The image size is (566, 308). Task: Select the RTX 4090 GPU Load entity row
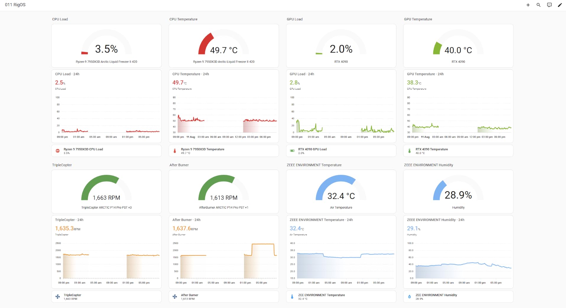point(341,151)
